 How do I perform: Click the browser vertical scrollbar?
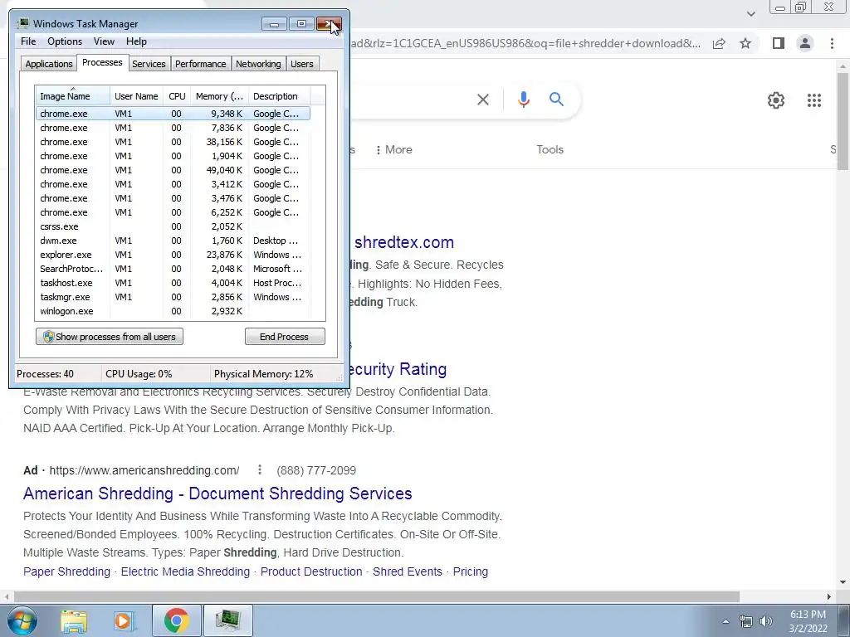coord(843,122)
